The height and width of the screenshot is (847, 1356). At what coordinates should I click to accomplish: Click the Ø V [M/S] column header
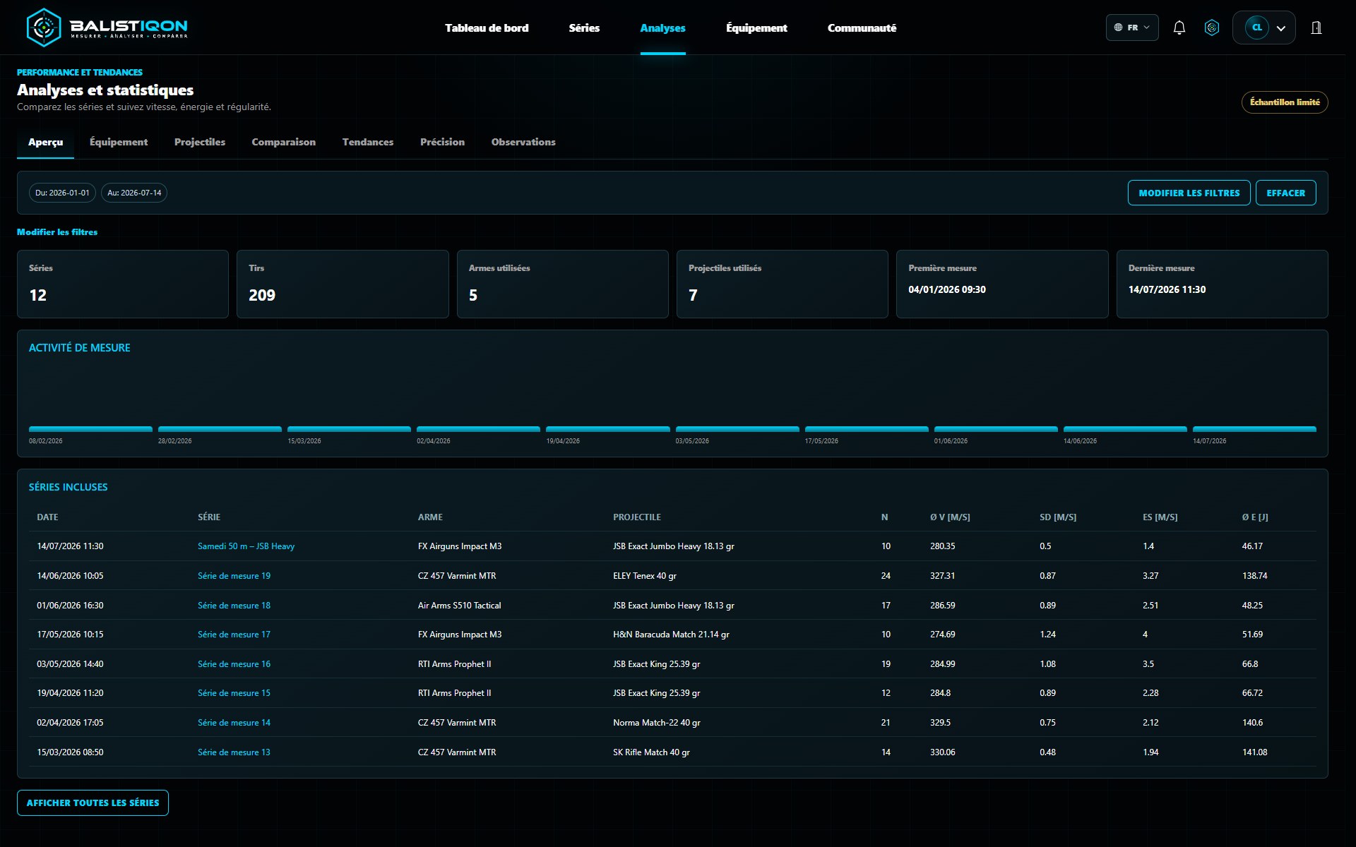[950, 517]
